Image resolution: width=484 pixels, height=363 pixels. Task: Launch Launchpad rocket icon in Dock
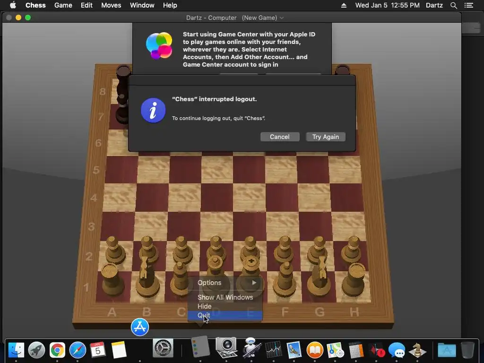[x=36, y=350]
